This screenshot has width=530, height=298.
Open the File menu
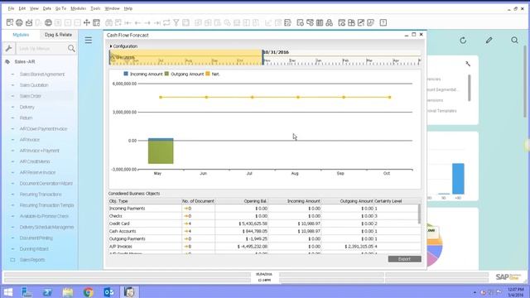(x=11, y=8)
